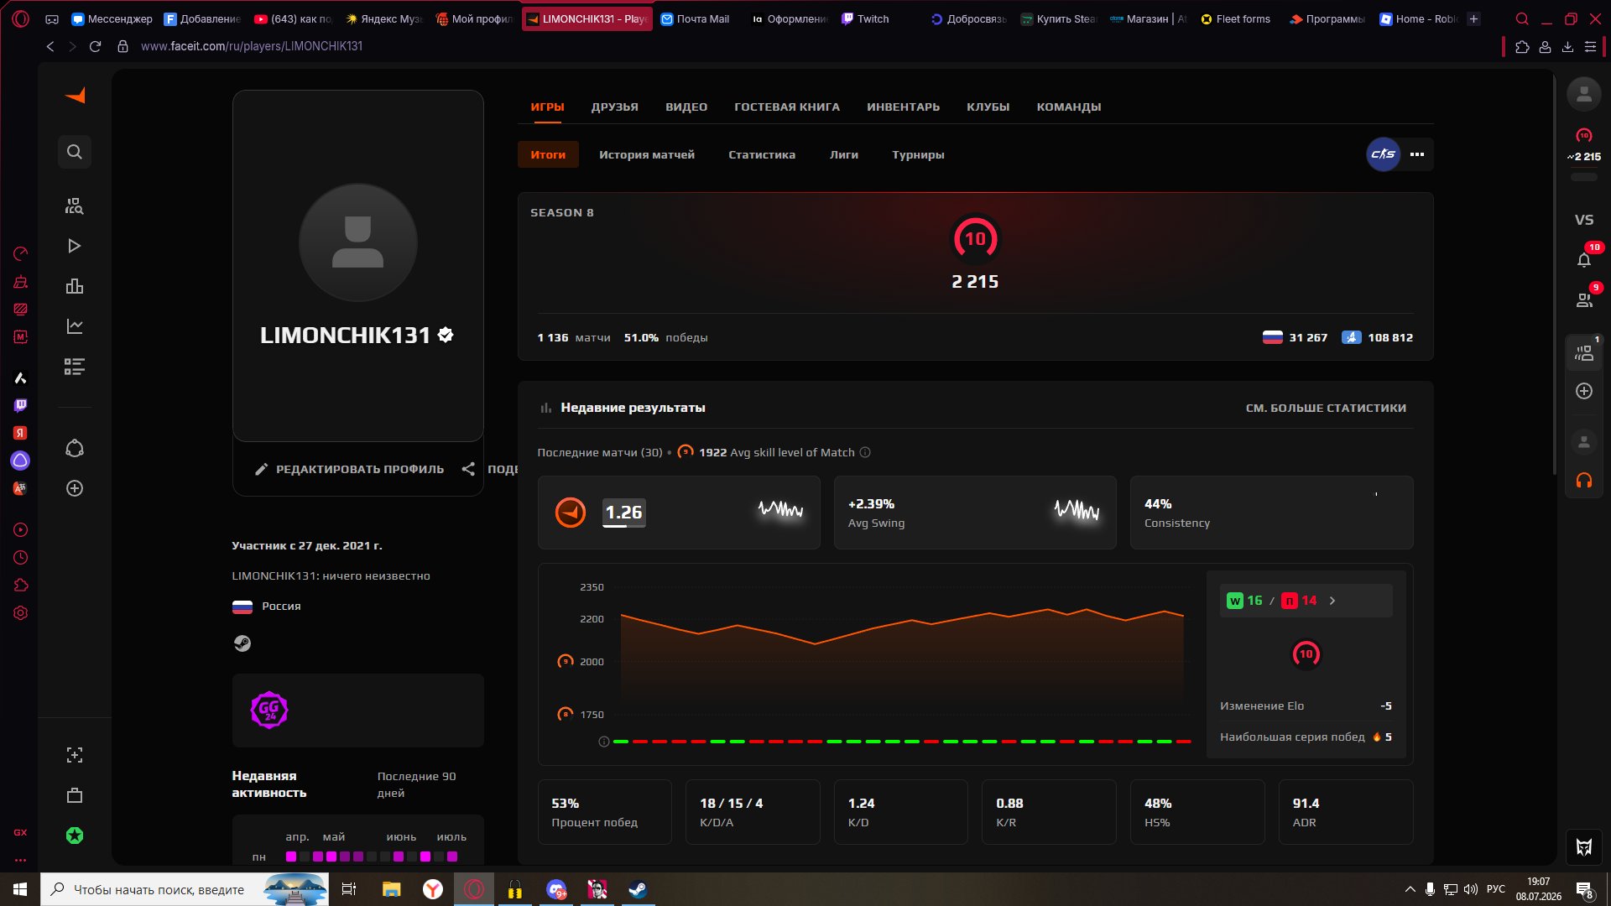1611x906 pixels.
Task: Click the plus circle in FACEIT sidebar
Action: click(x=75, y=488)
